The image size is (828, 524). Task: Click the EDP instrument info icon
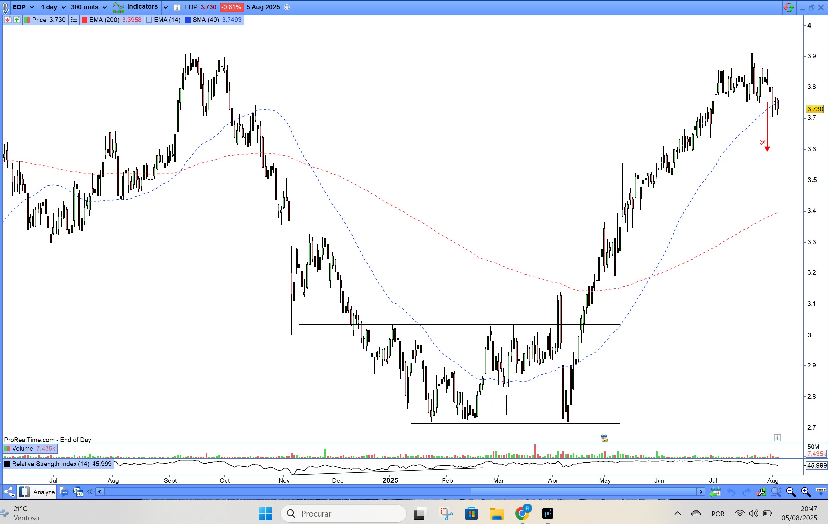click(177, 7)
